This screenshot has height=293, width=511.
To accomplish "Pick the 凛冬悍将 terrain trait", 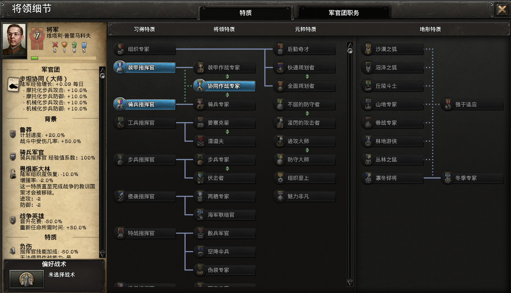I will coord(392,178).
